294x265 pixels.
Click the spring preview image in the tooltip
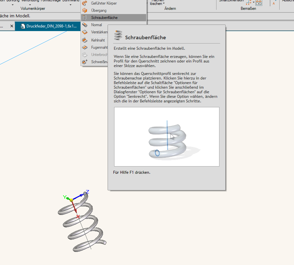pyautogui.click(x=167, y=137)
